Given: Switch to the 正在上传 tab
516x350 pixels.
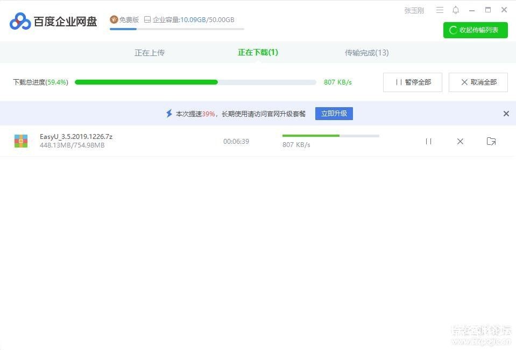Looking at the screenshot, I should [150, 53].
